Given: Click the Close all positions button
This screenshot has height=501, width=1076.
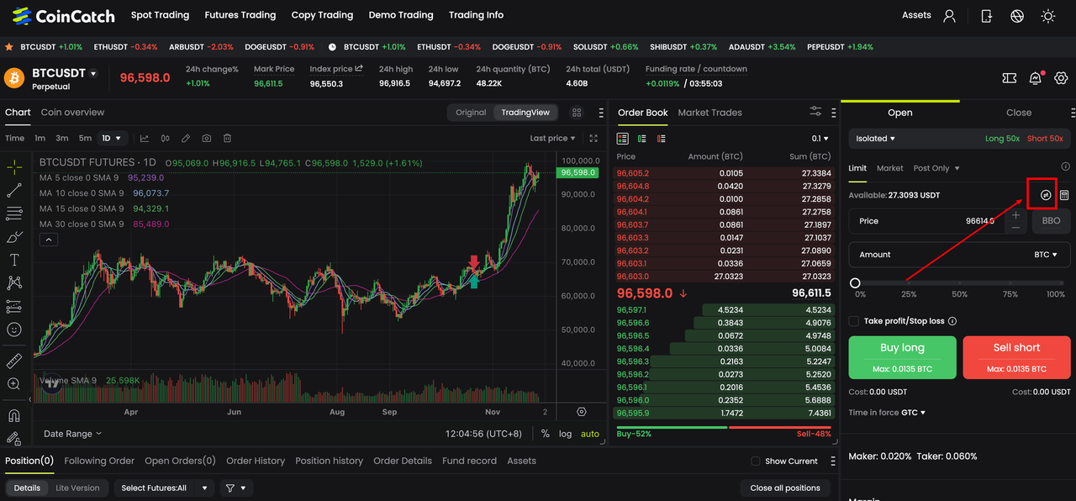Looking at the screenshot, I should (x=785, y=488).
